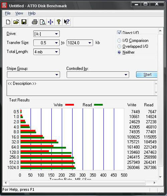Image resolution: width=167 pixels, height=196 pixels.
Task: Click write value 7449
Action: point(135,111)
